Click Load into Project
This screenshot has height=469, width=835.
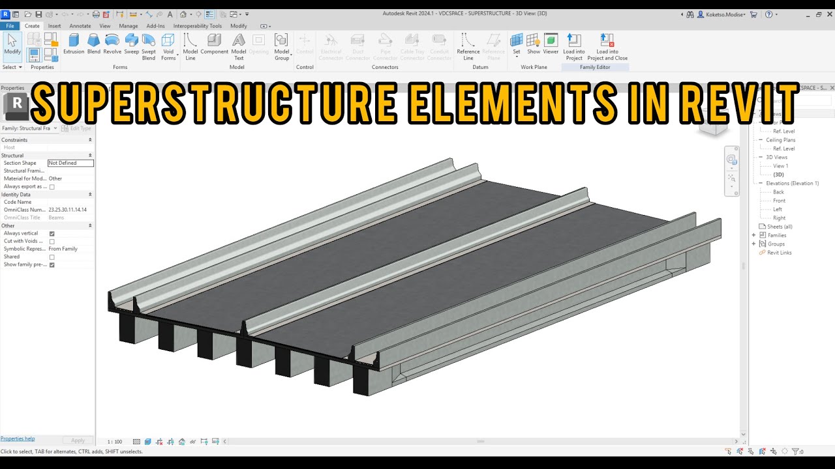574,47
